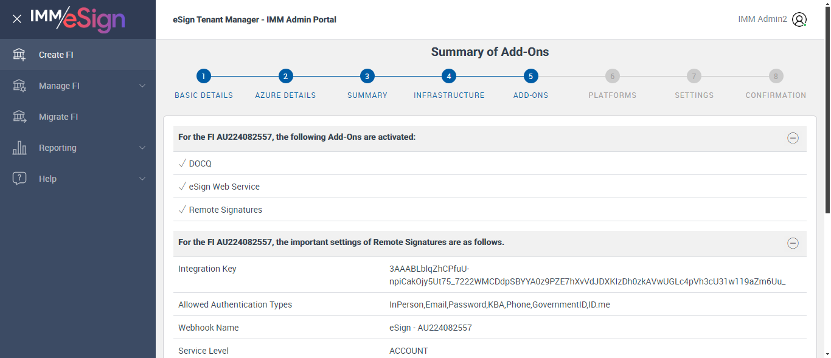Image resolution: width=831 pixels, height=358 pixels.
Task: Collapse the activated Add-Ons section
Action: click(793, 138)
